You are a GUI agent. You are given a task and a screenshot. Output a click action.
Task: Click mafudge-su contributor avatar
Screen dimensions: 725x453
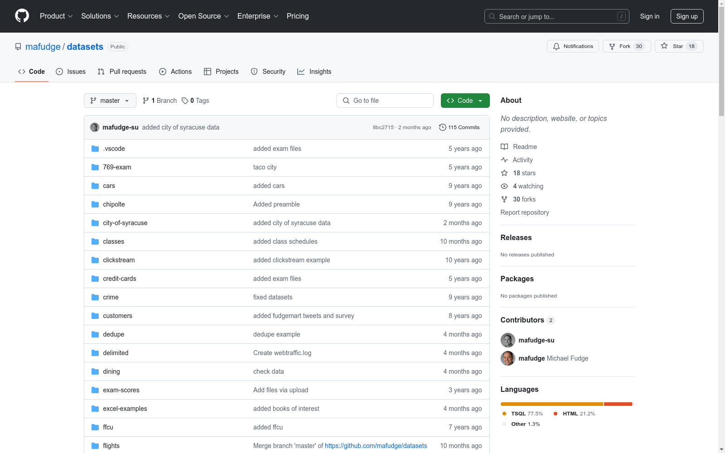[508, 340]
